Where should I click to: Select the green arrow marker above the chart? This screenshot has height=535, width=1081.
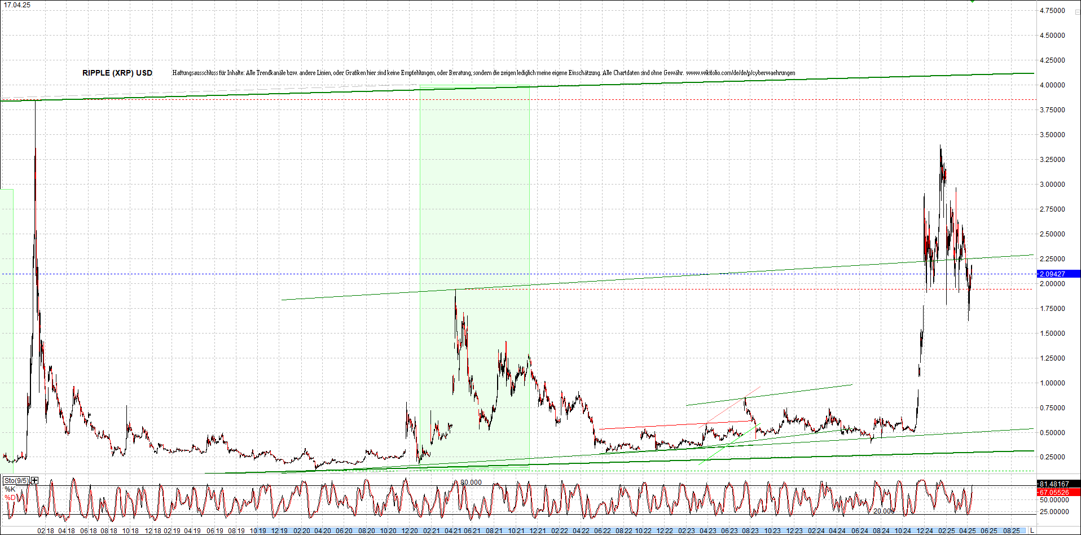[x=972, y=2]
